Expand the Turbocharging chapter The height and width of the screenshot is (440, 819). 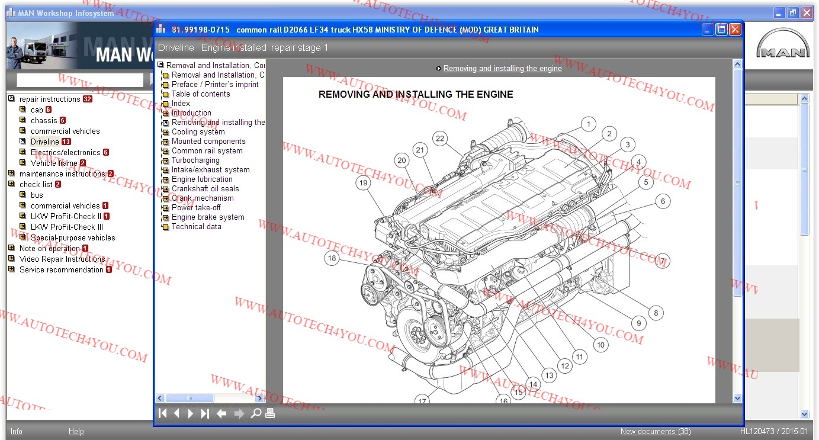click(166, 160)
